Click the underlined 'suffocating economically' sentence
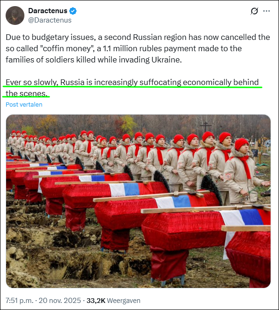Image resolution: width=279 pixels, height=310 pixels. tap(132, 82)
